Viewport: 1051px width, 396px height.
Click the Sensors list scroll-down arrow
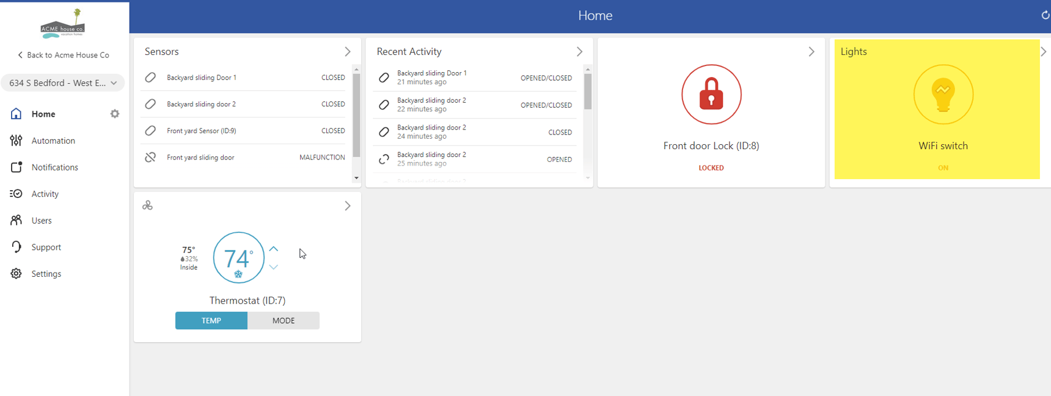coord(356,178)
